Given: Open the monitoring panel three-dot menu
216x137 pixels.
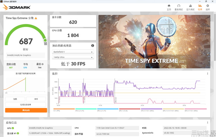Looking at the screenshot, I should pos(207,74).
